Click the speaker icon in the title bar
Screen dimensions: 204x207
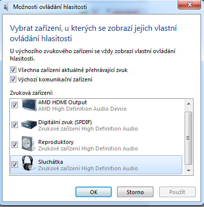(6, 7)
